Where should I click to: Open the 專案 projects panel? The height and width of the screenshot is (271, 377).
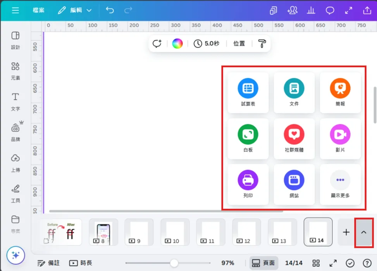click(x=15, y=225)
